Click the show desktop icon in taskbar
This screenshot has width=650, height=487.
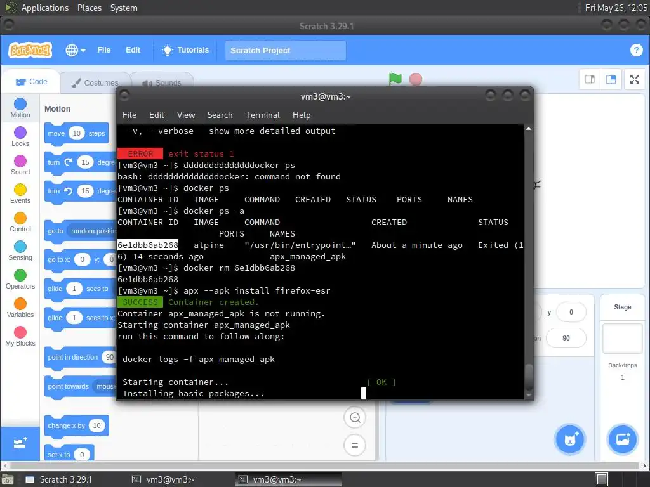(602, 479)
